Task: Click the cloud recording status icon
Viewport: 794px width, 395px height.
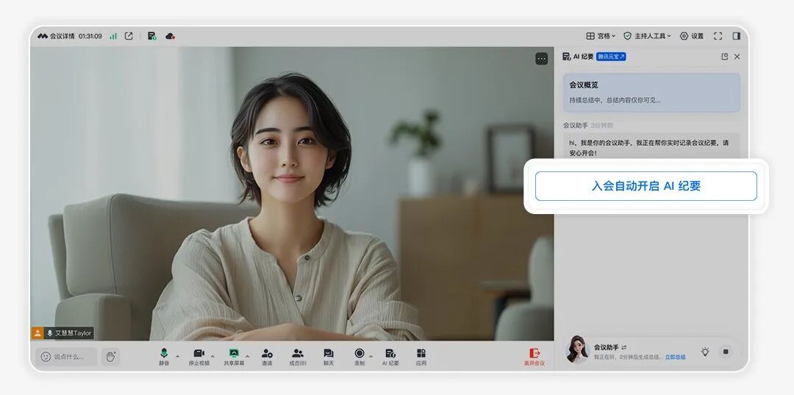Action: [170, 36]
